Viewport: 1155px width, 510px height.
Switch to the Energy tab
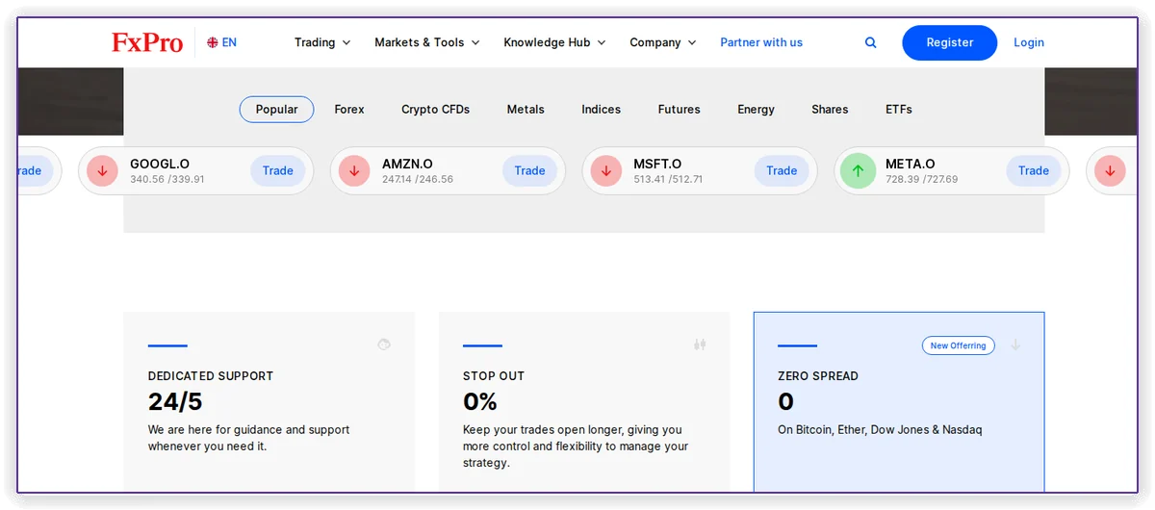pos(756,110)
